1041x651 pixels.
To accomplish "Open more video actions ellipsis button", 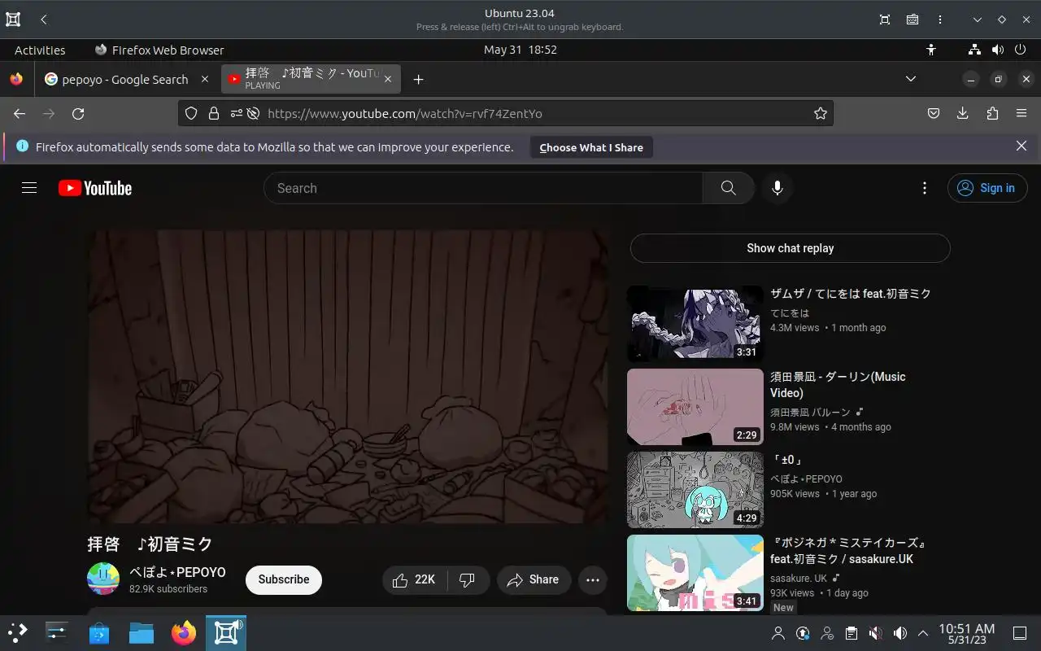I will (593, 580).
